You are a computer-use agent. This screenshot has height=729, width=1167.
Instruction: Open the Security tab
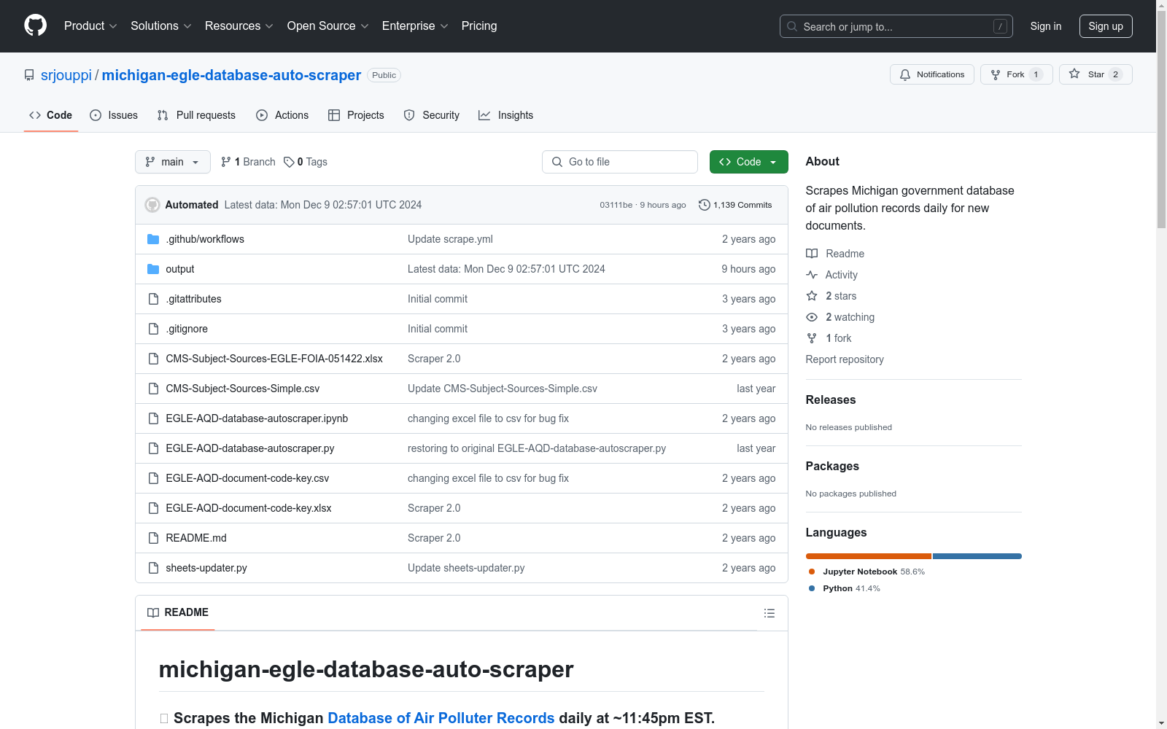tap(432, 115)
